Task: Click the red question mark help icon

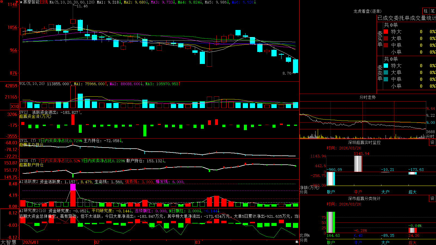Action: click(17, 2)
